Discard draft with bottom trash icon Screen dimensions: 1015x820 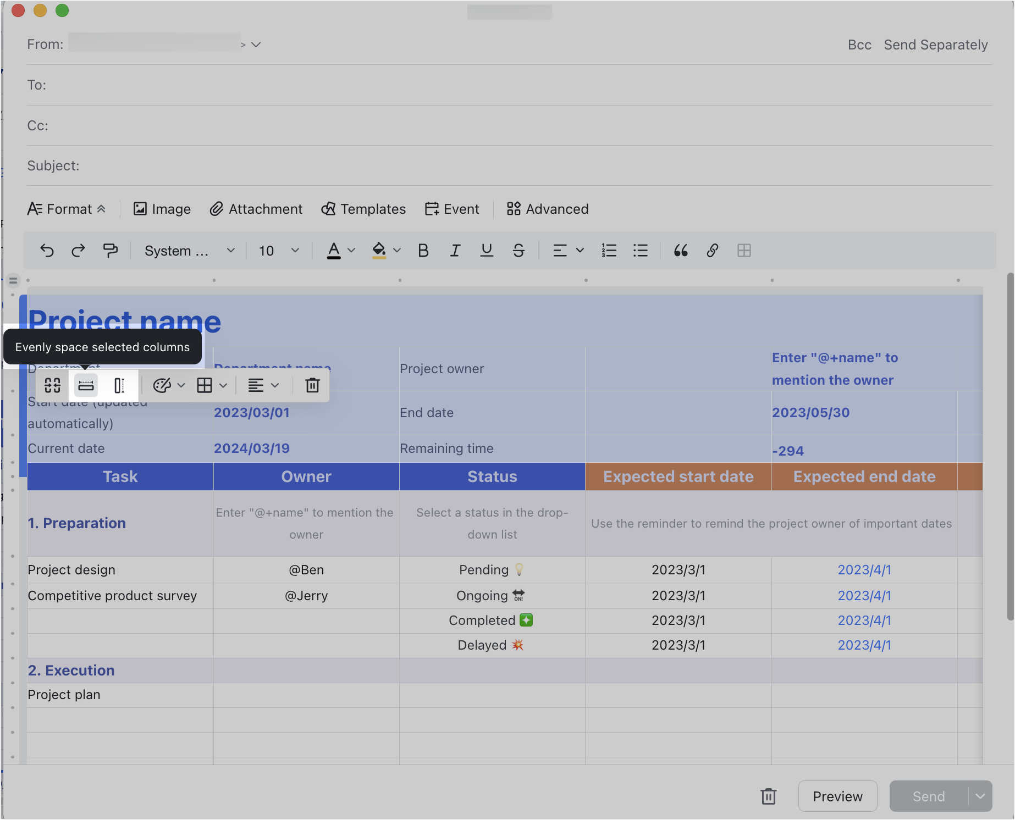pyautogui.click(x=769, y=796)
